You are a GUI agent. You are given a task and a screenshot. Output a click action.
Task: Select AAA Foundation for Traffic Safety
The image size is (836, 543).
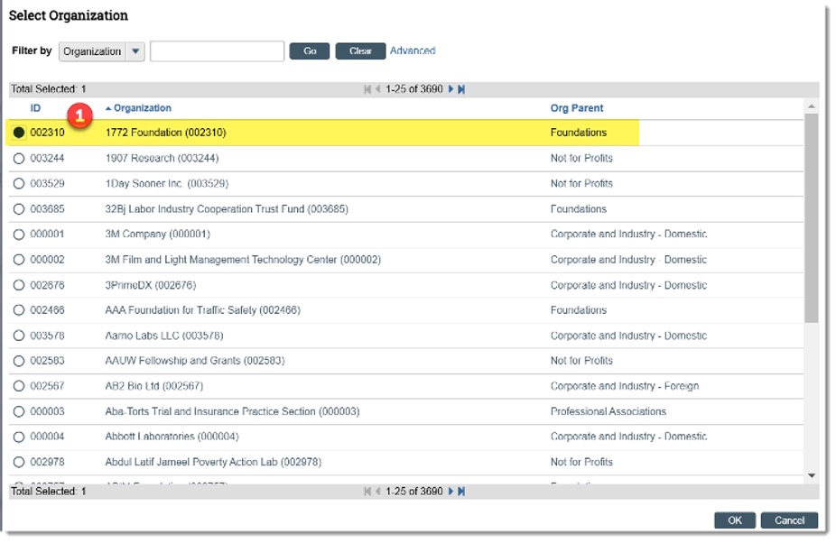(x=21, y=310)
